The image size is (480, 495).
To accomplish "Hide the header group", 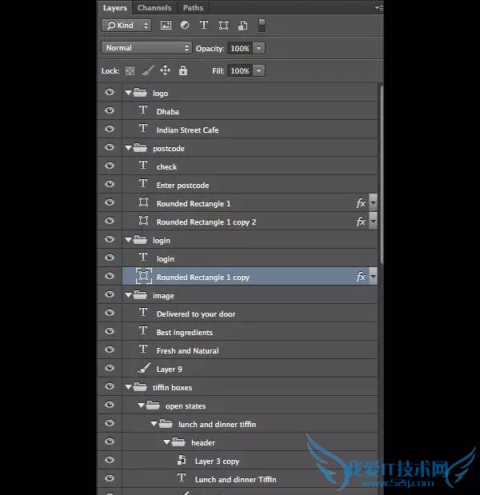I will pos(110,441).
